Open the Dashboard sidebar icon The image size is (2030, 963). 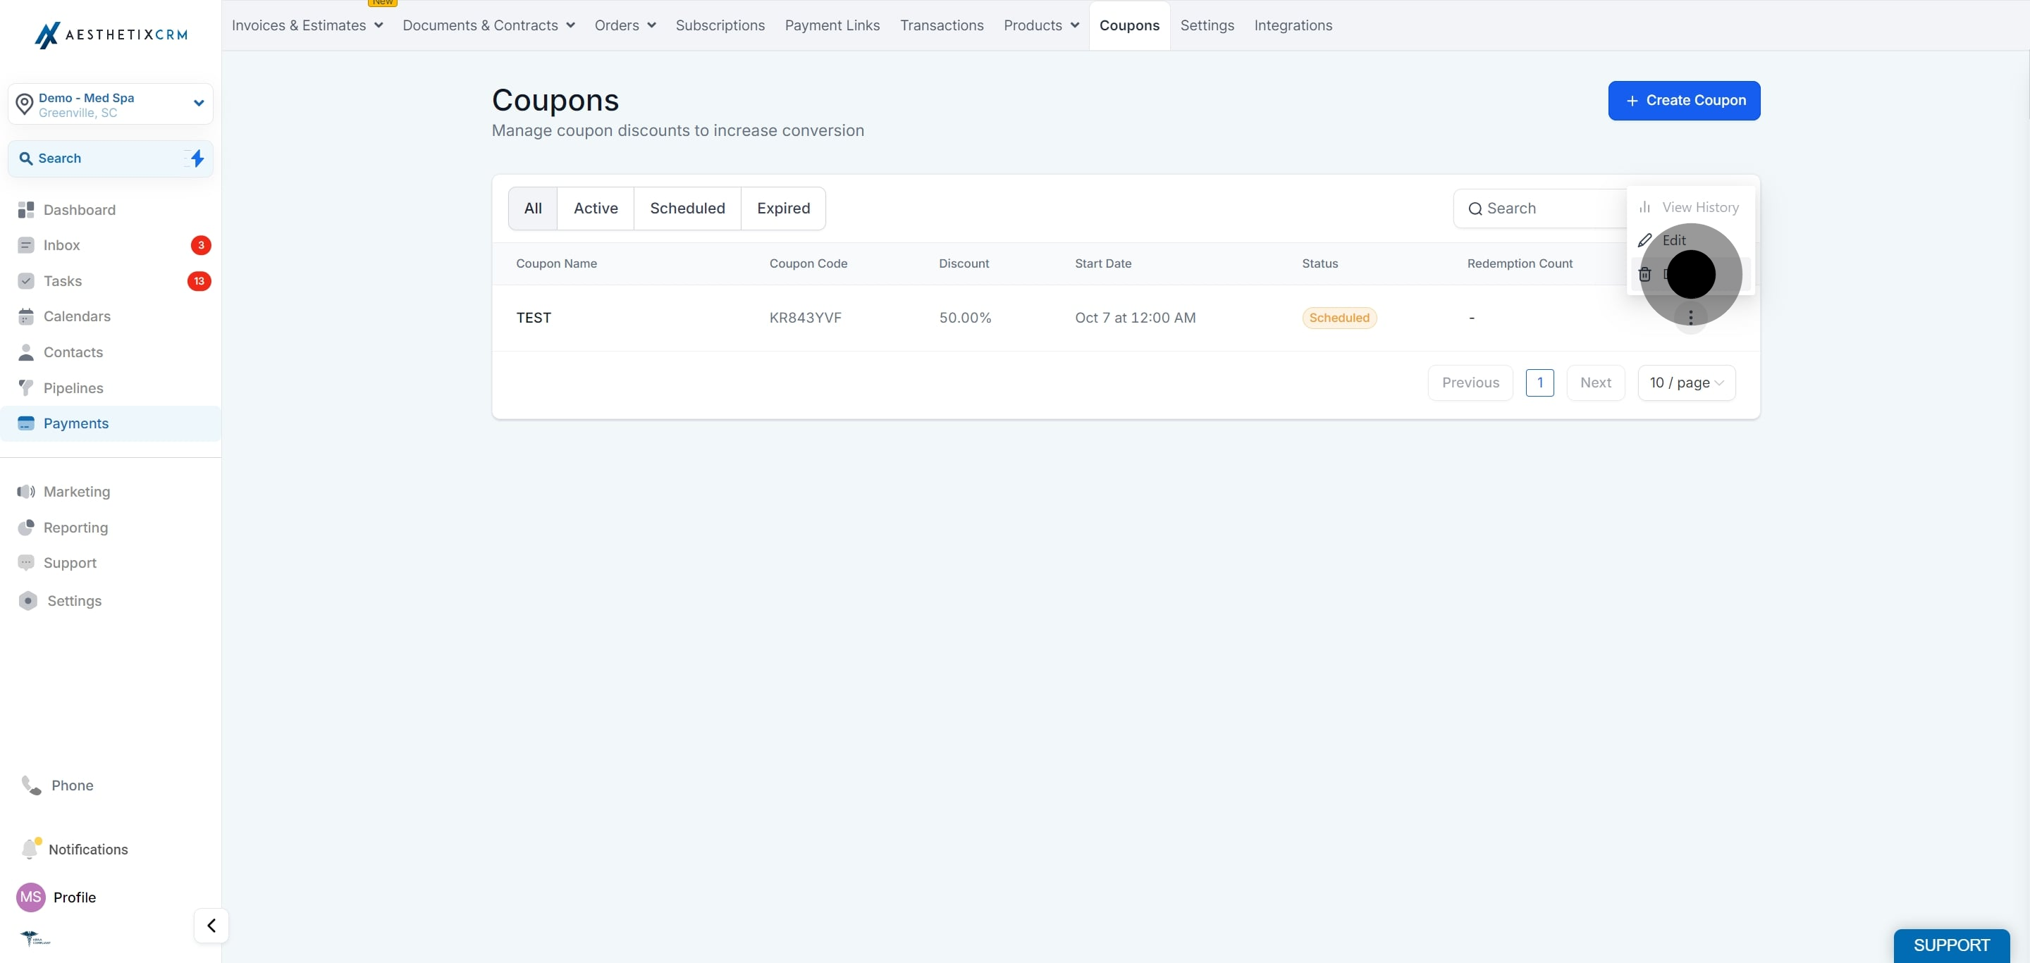[x=26, y=209]
